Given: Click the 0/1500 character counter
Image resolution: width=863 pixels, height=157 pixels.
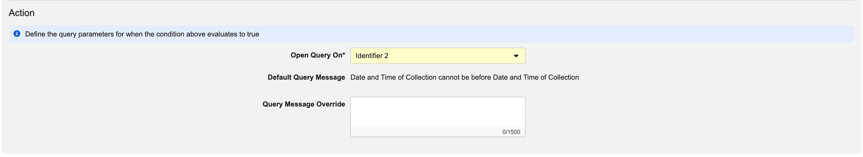Looking at the screenshot, I should click(x=511, y=132).
